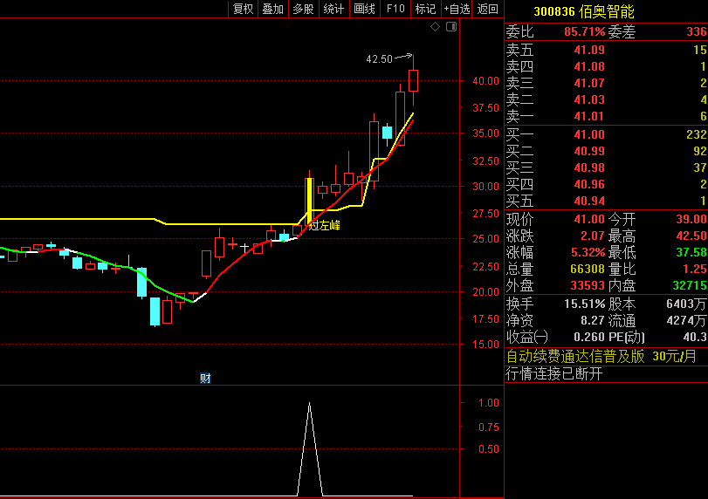The image size is (708, 499).
Task: Click the 涨幅 value 5.32%
Action: coord(588,253)
